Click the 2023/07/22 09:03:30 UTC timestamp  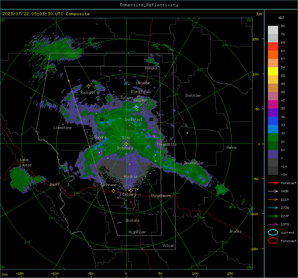pos(33,14)
